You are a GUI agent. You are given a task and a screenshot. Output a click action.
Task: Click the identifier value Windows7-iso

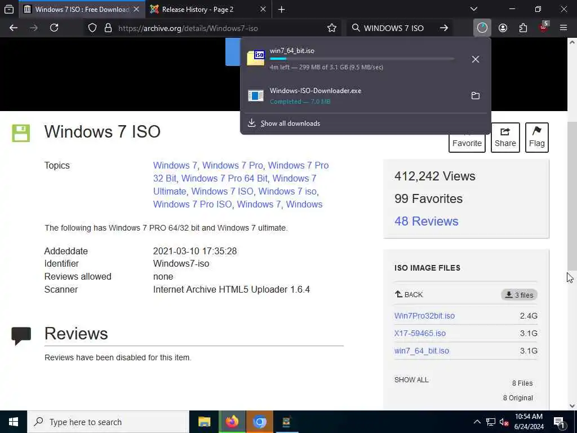click(181, 264)
